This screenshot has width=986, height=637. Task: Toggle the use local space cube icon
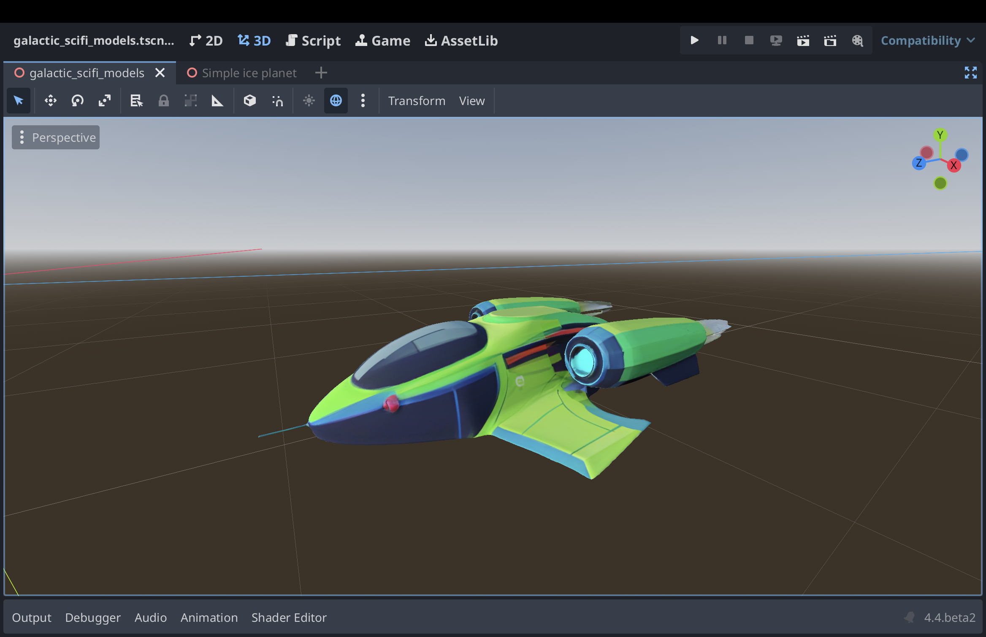pyautogui.click(x=250, y=101)
